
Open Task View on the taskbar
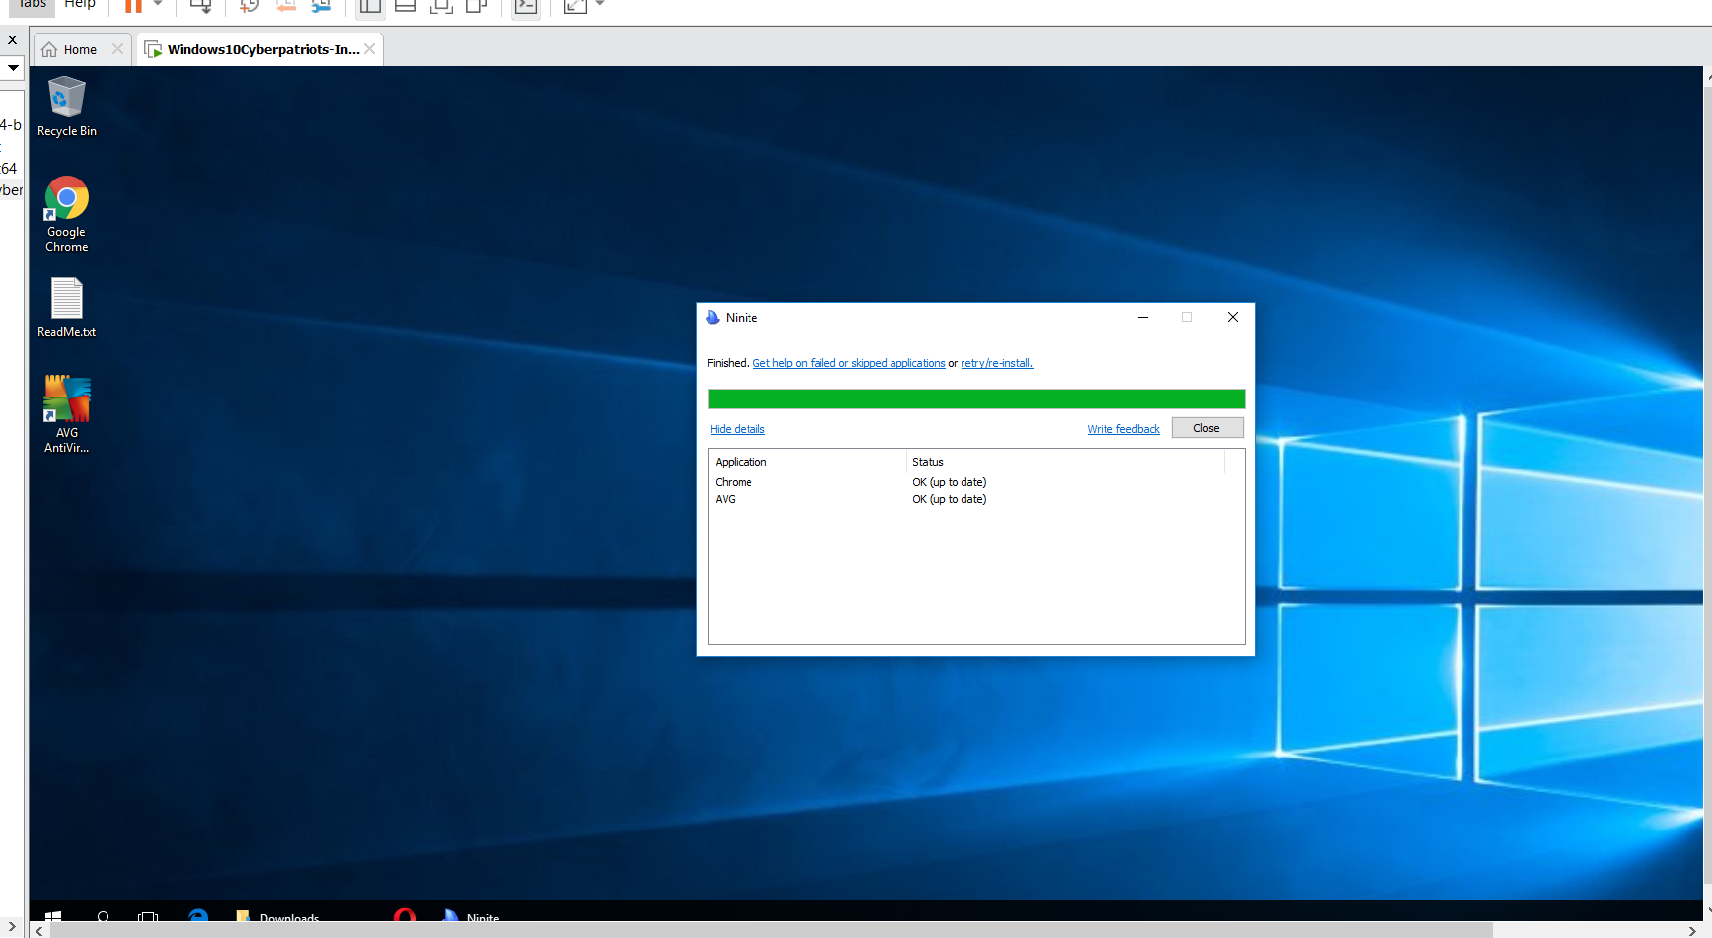tap(148, 916)
